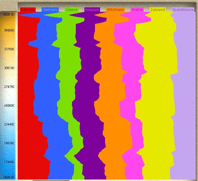
Task: Click the 3376 BC axis label
Action: [x=9, y=49]
